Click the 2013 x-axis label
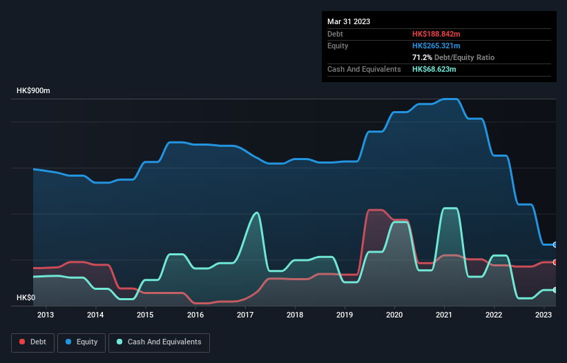 [x=46, y=315]
